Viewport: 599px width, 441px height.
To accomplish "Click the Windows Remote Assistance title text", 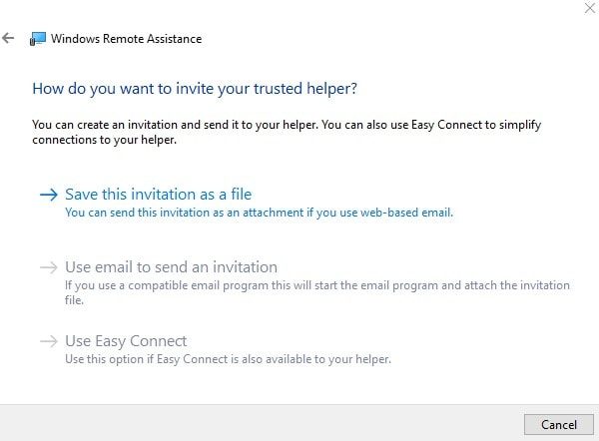I will coord(126,39).
